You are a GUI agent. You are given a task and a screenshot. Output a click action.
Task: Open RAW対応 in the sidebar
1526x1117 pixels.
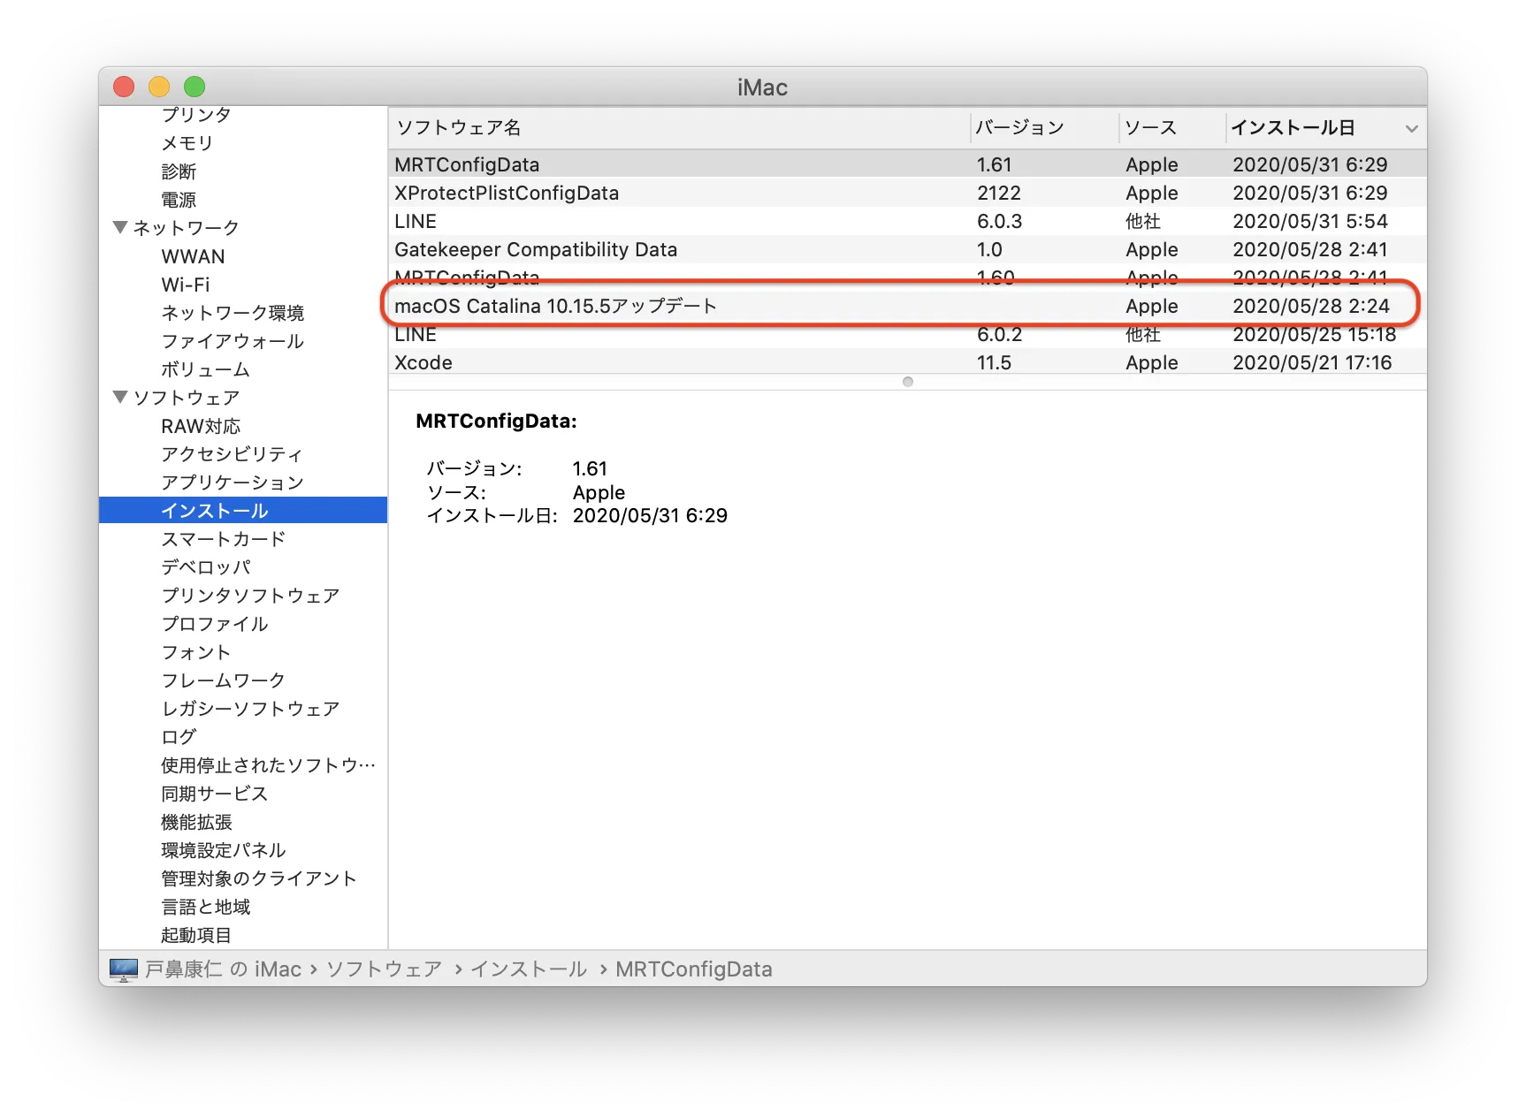[201, 426]
